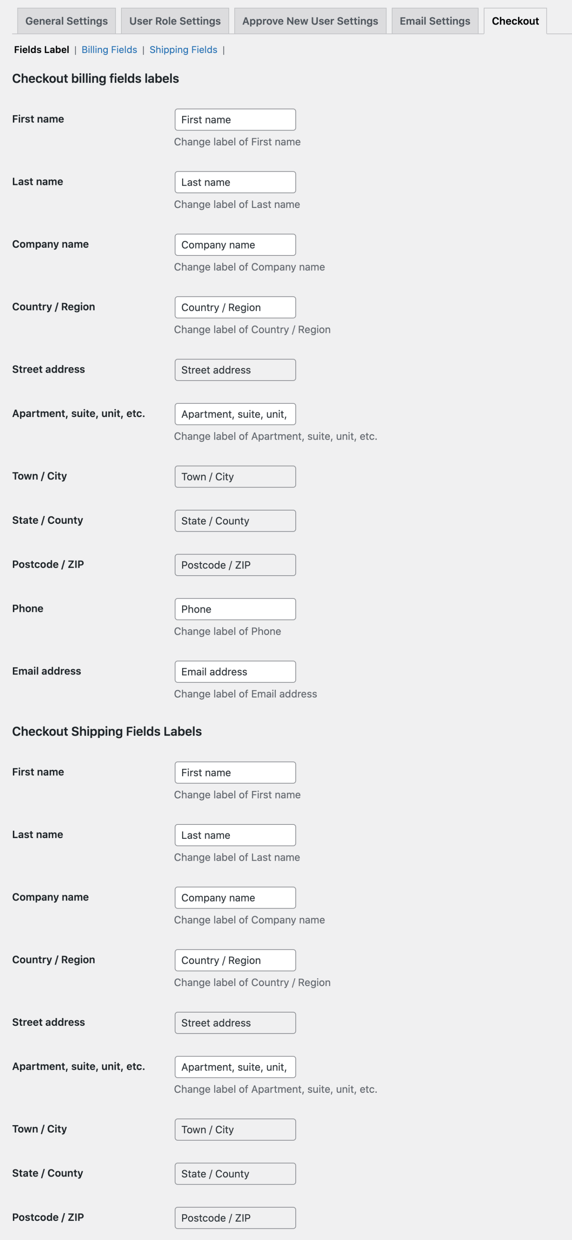Screen dimensions: 572x1240
Task: Click the billing Phone input field
Action: (x=235, y=609)
